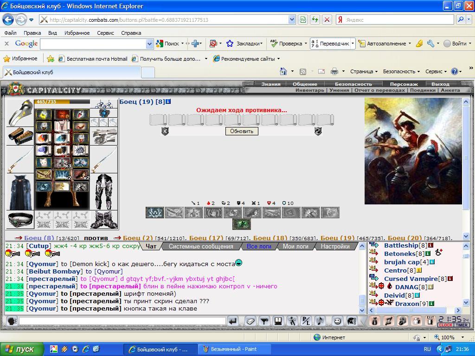Activate the first blue lightning technique
Viewport: 475px width, 356px height.
point(155,212)
